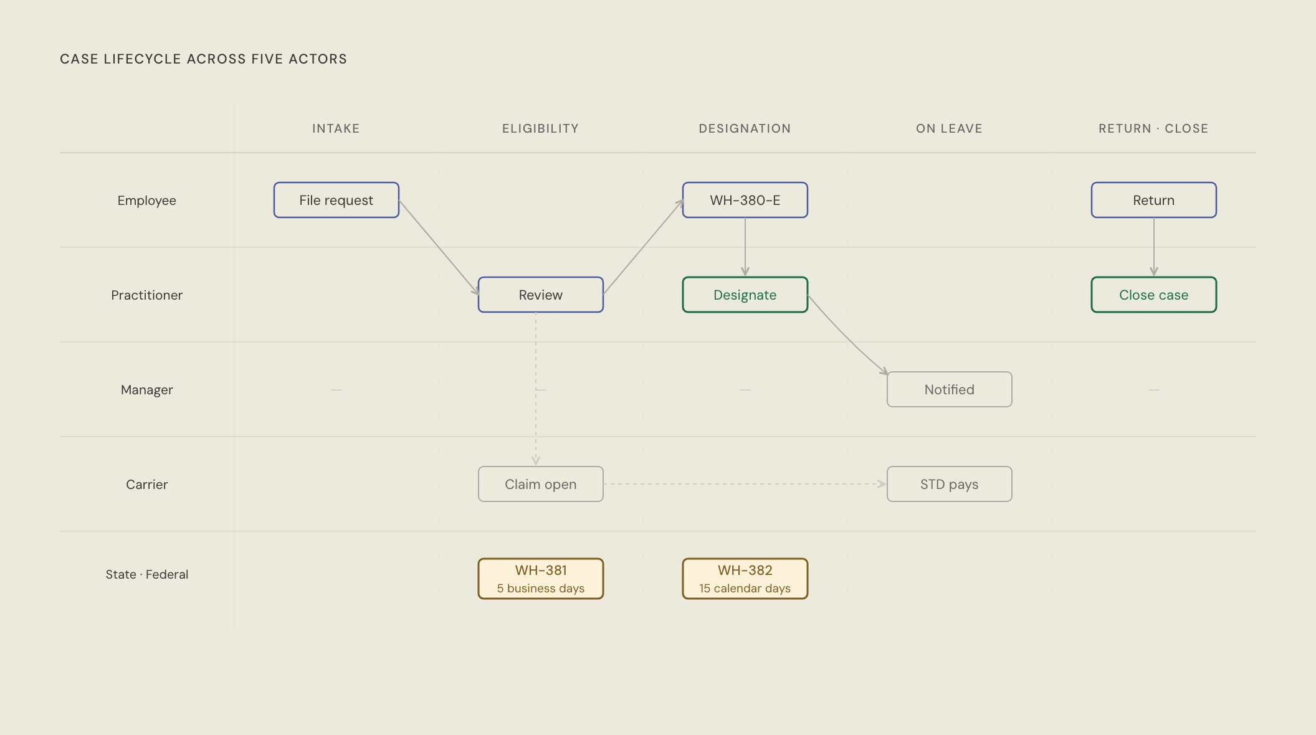Image resolution: width=1316 pixels, height=735 pixels.
Task: Select the ON LEAVE column heading
Action: point(948,128)
